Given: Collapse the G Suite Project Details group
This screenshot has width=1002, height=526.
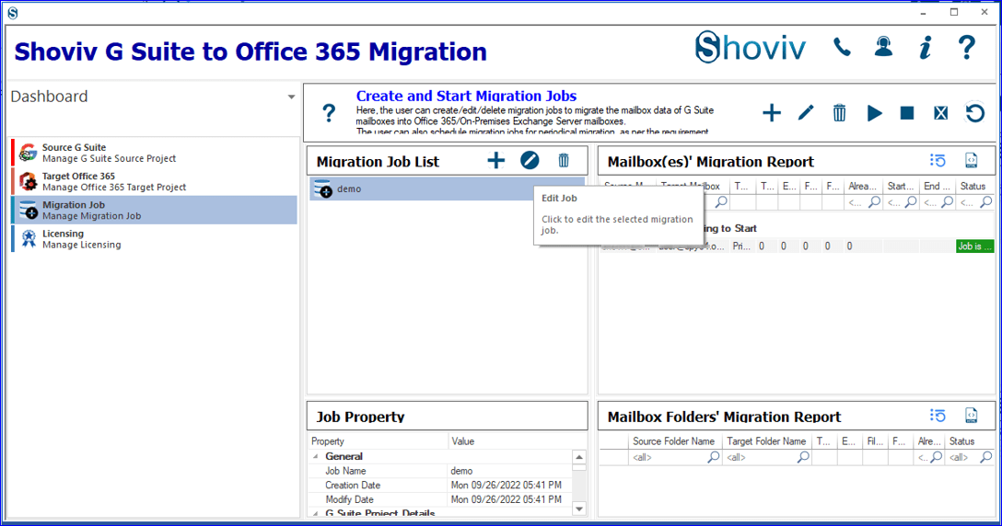Looking at the screenshot, I should point(315,513).
